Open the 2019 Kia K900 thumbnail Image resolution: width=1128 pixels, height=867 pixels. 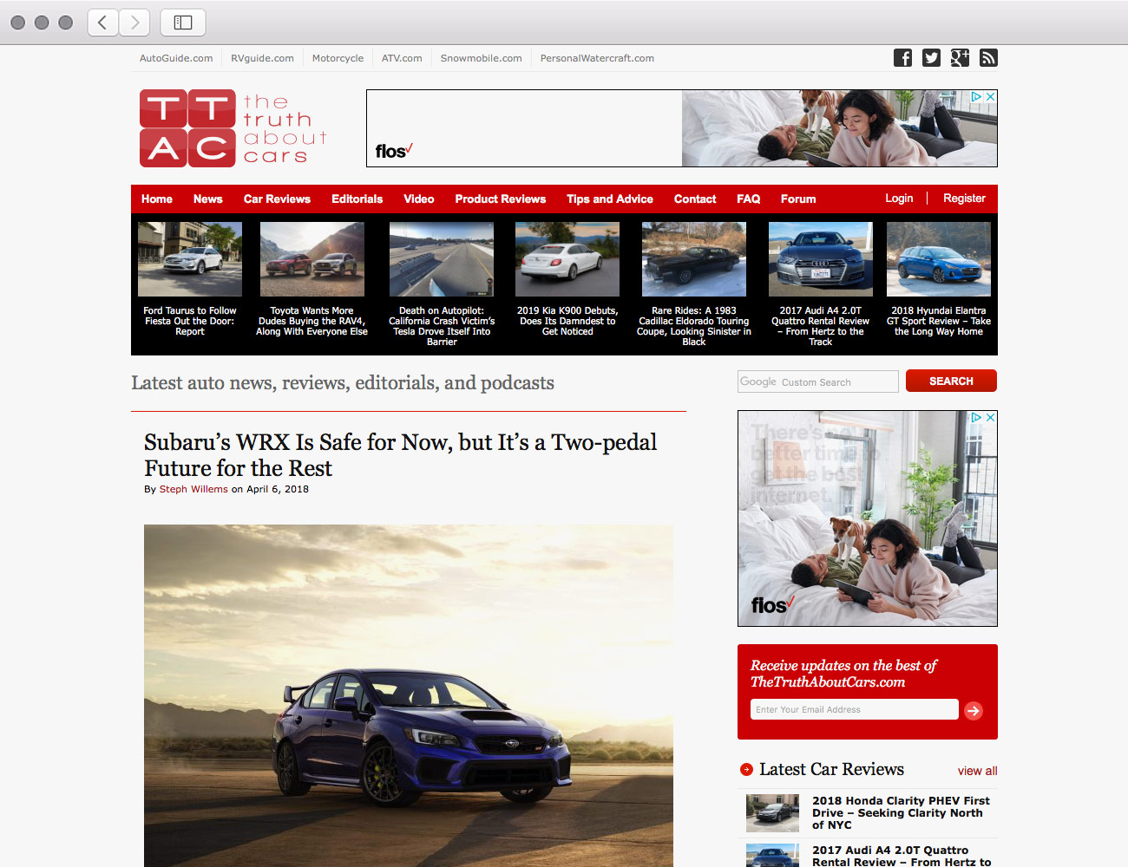(567, 260)
